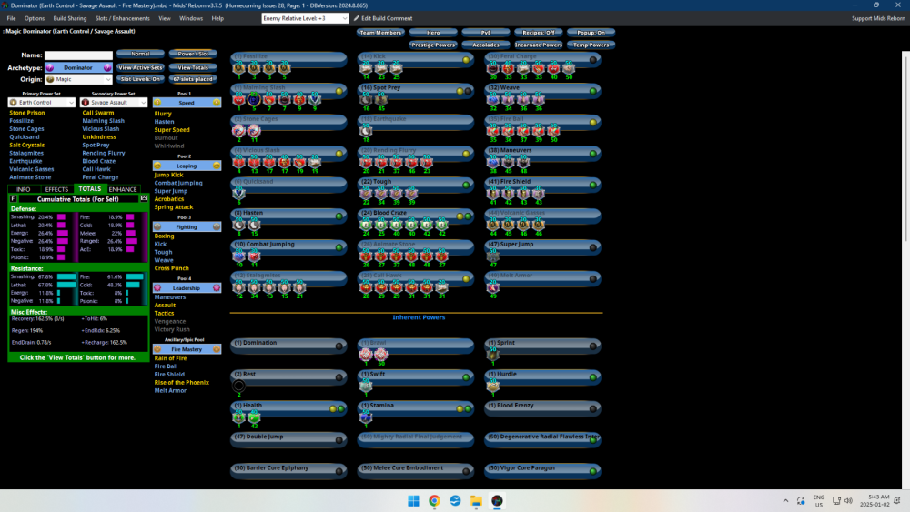Image resolution: width=910 pixels, height=512 pixels.
Task: Open the Secondary Power Set dropdown
Action: click(x=113, y=103)
